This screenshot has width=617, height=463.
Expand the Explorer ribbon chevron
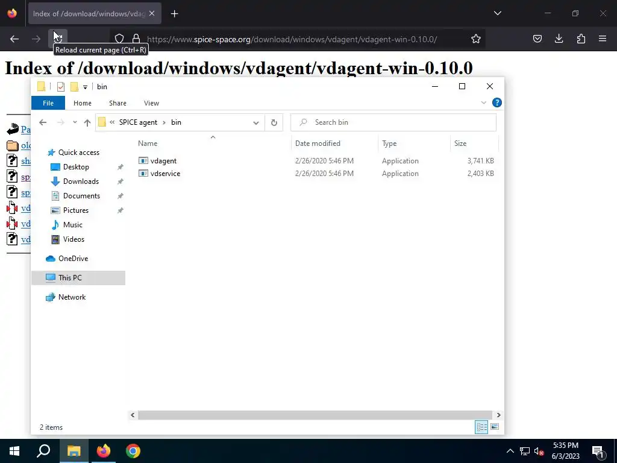484,102
